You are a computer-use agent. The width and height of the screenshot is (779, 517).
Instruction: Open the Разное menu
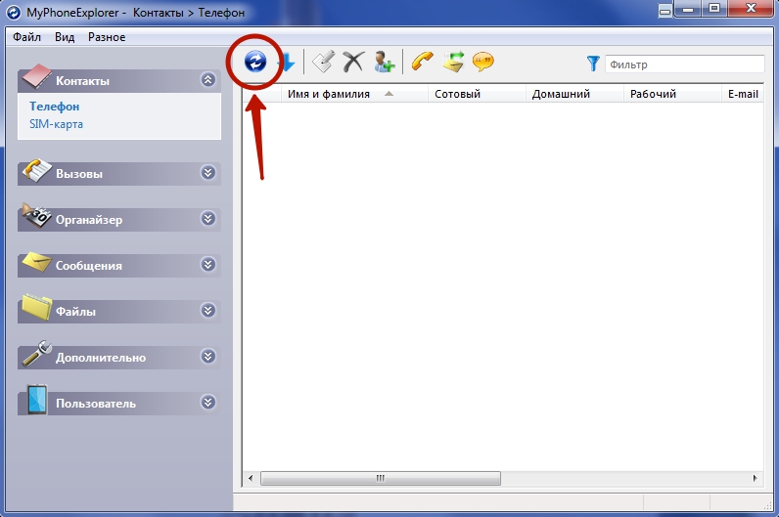[x=107, y=37]
